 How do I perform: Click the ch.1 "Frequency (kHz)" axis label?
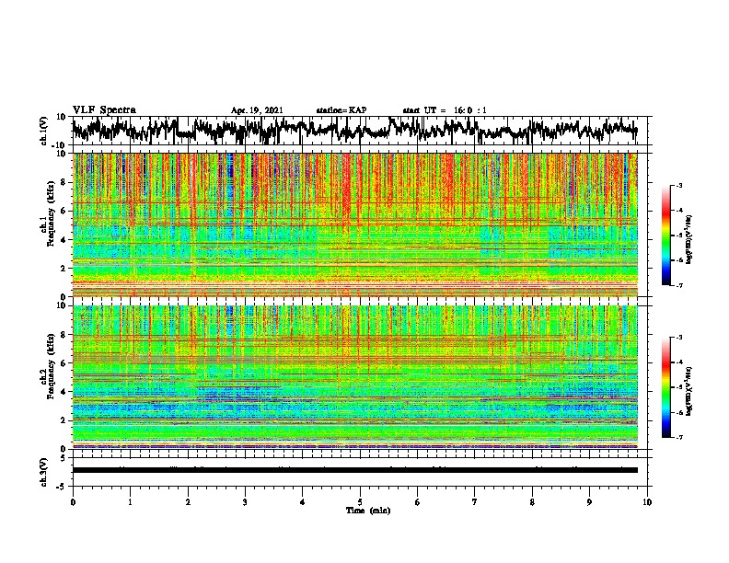[x=51, y=214]
